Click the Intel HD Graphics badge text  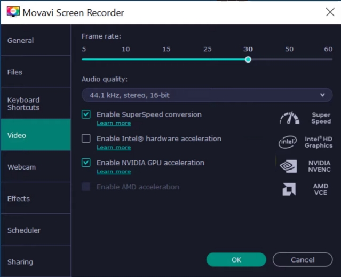point(319,142)
